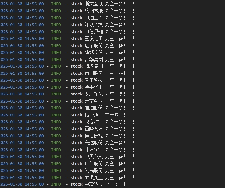Viewport: 225px width, 188px height.
Task: Click the 旗滨集团 stock name
Action: [x=94, y=66]
